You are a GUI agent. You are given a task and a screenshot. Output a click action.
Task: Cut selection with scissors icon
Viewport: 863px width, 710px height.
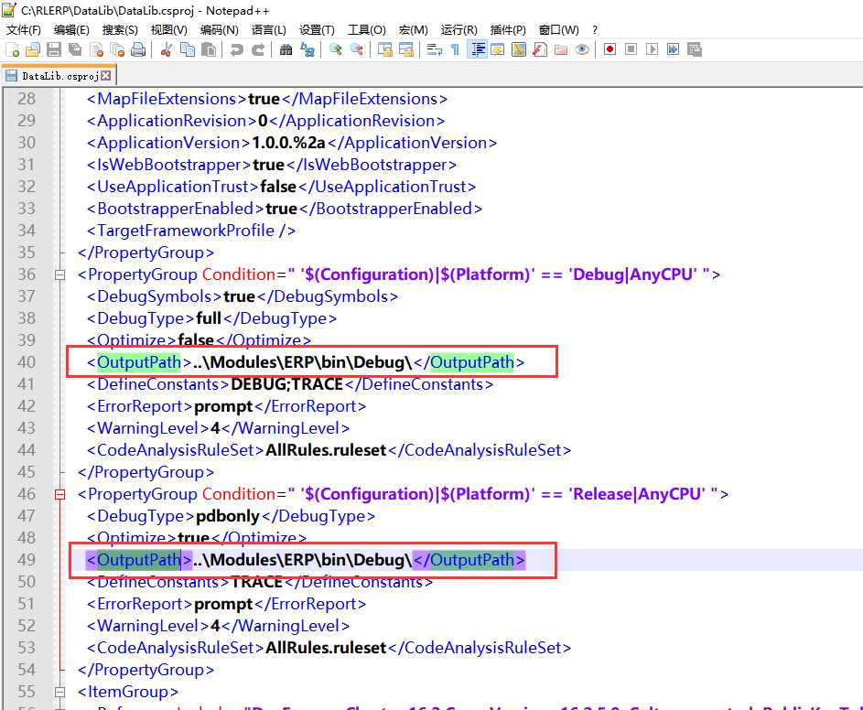pos(167,50)
